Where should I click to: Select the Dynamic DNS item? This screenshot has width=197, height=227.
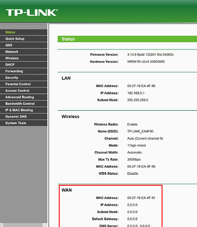24,117
